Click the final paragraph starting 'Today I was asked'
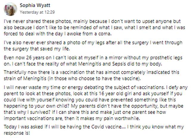 [x=94, y=130]
